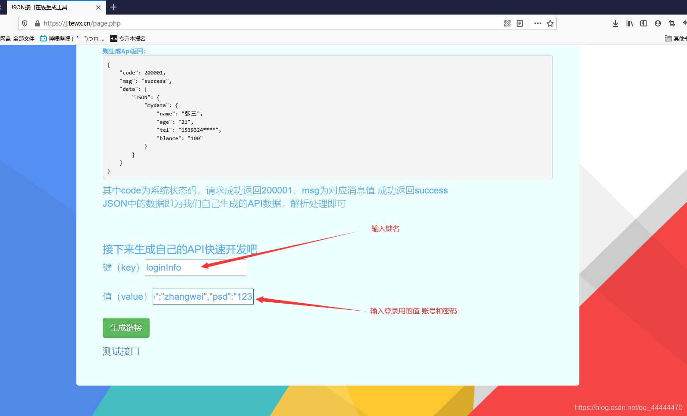Bookmark this page with the star icon
Viewport: 687px width, 416px height.
[550, 23]
